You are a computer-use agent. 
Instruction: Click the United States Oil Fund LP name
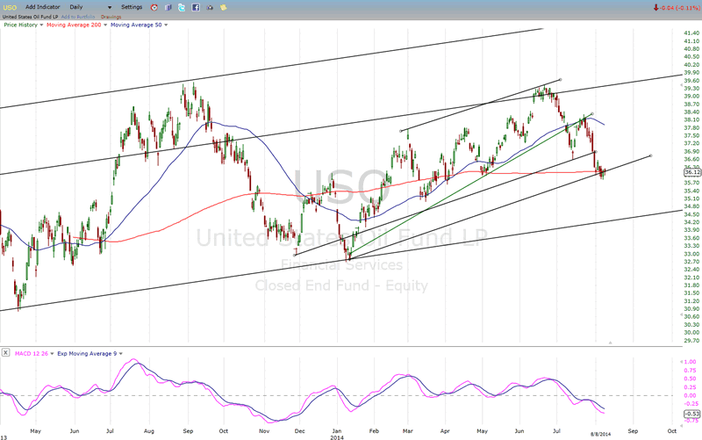(30, 17)
